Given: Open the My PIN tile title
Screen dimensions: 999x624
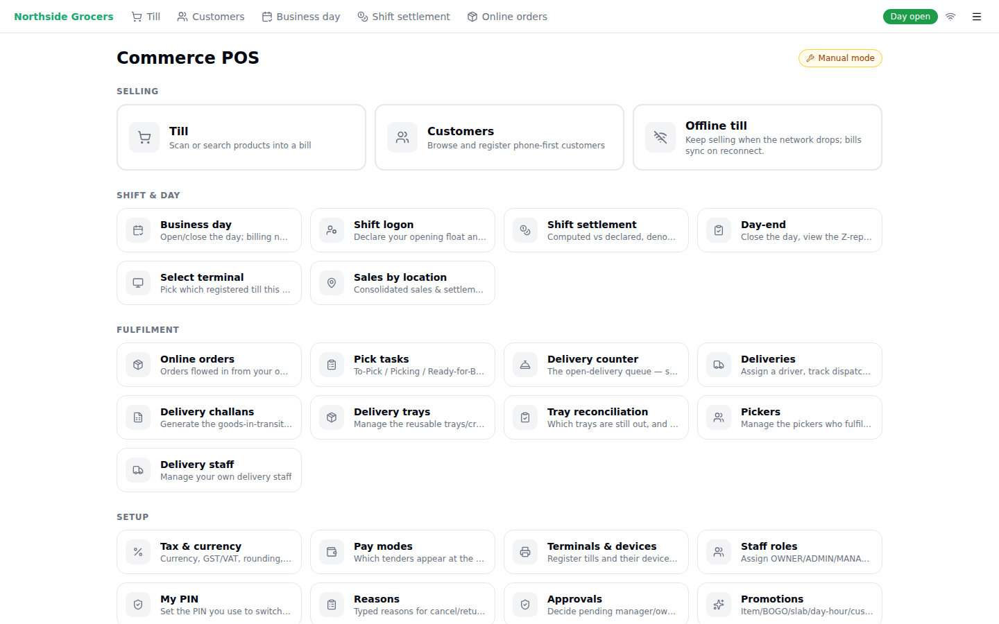Looking at the screenshot, I should coord(179,599).
